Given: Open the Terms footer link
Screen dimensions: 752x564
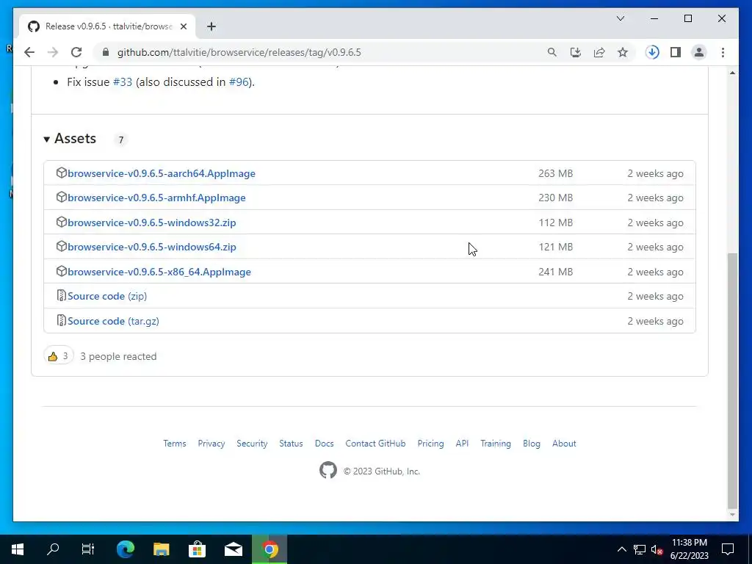Looking at the screenshot, I should tap(175, 444).
